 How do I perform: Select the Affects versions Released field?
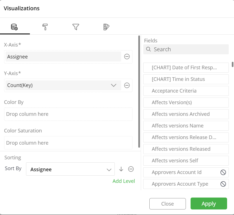point(186,149)
